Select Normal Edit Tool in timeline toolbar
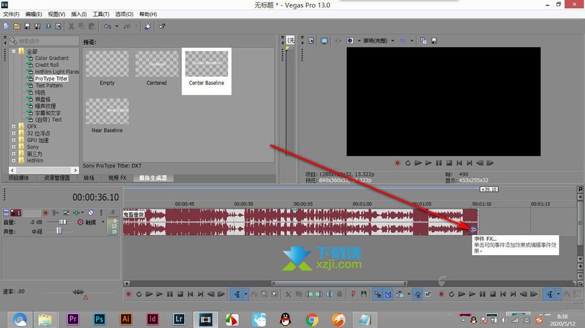 click(237, 294)
